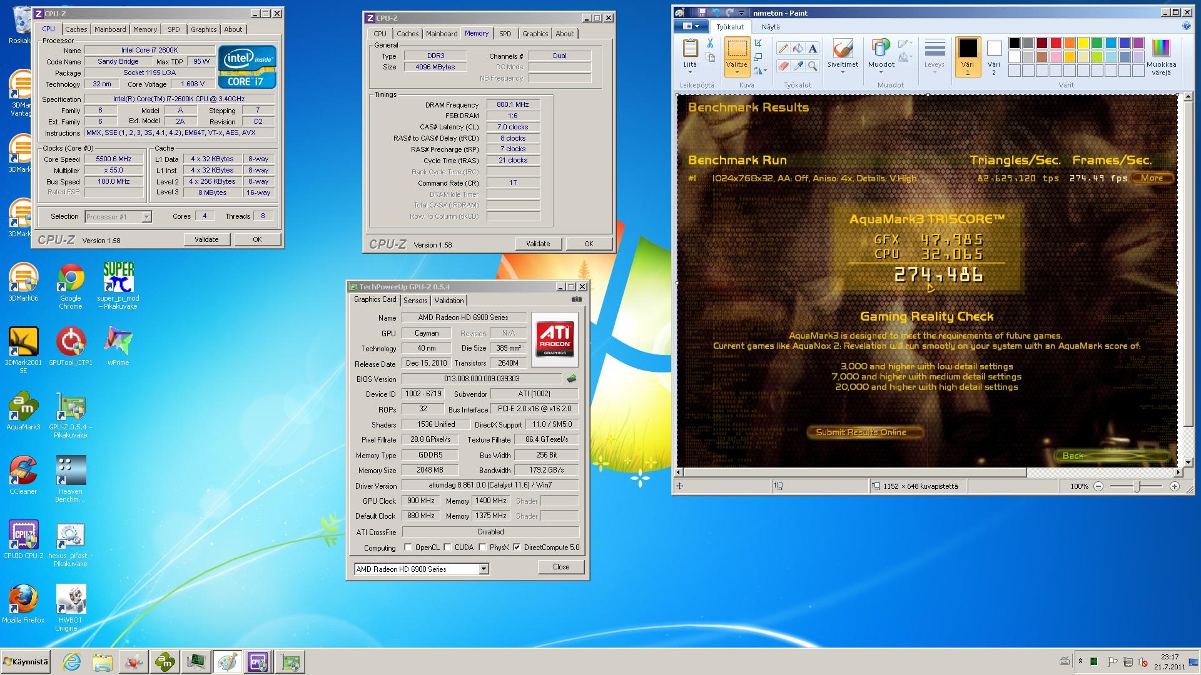Click the BIOS save chip icon in GPU-Z
The height and width of the screenshot is (675, 1201).
pyautogui.click(x=571, y=378)
